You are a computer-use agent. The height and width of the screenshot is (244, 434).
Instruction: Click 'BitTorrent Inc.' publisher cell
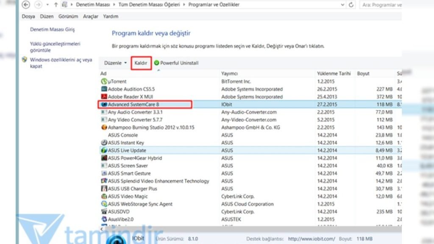pyautogui.click(x=236, y=81)
